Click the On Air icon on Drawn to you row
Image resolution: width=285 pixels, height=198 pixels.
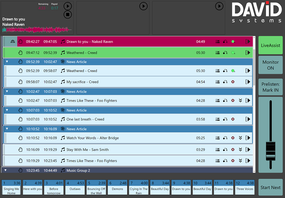click(x=13, y=42)
